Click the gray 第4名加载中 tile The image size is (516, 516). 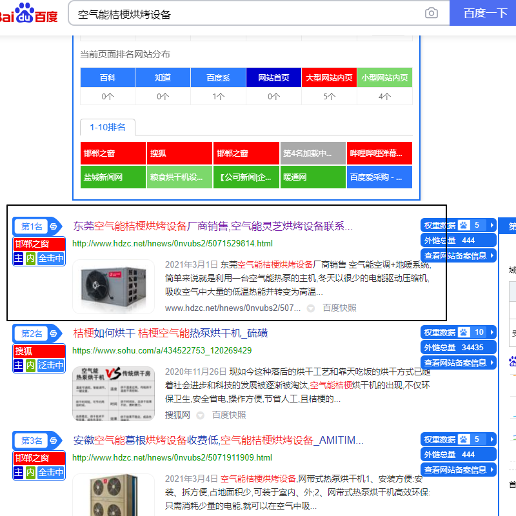tap(313, 154)
